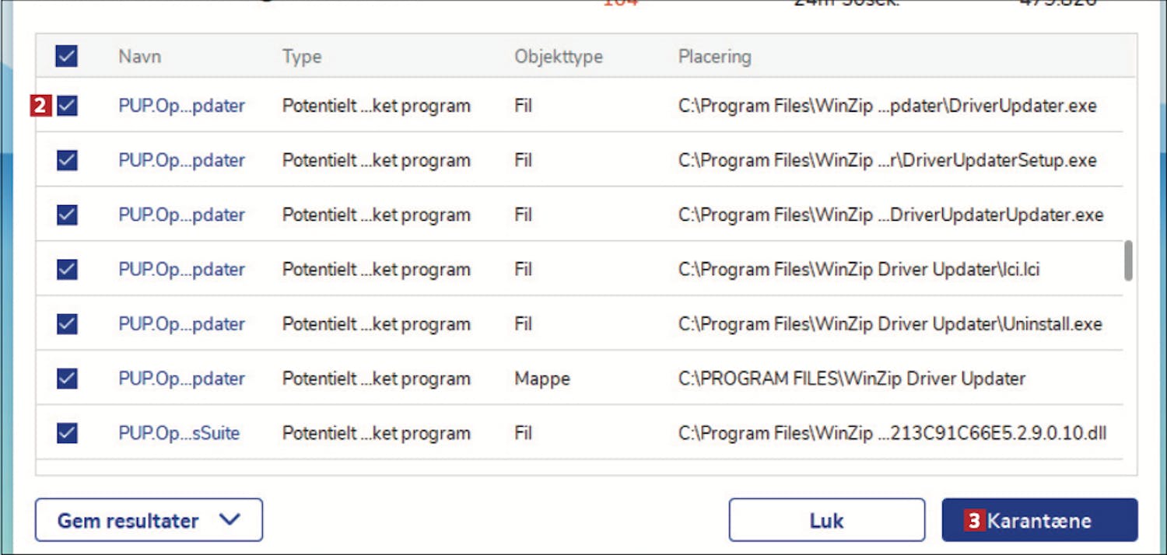Image resolution: width=1167 pixels, height=555 pixels.
Task: Click the Karantæne button
Action: (1039, 520)
